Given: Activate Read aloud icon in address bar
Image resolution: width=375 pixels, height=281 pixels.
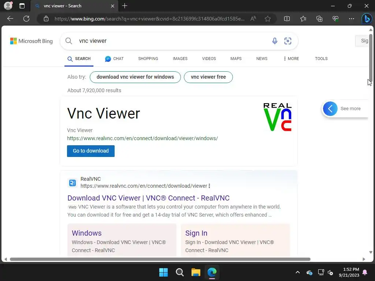Looking at the screenshot, I should coord(253,19).
